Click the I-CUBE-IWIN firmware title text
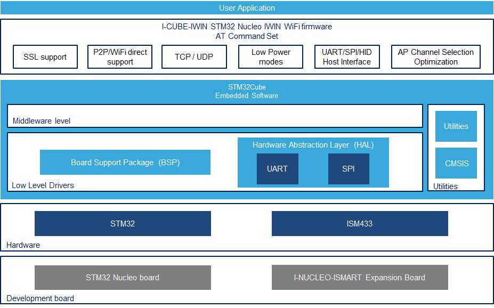494x308 pixels. [247, 27]
